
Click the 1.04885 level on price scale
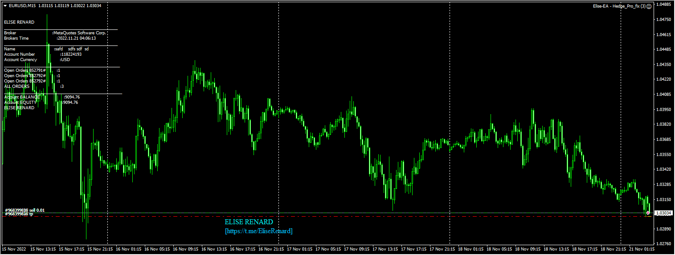664,4
